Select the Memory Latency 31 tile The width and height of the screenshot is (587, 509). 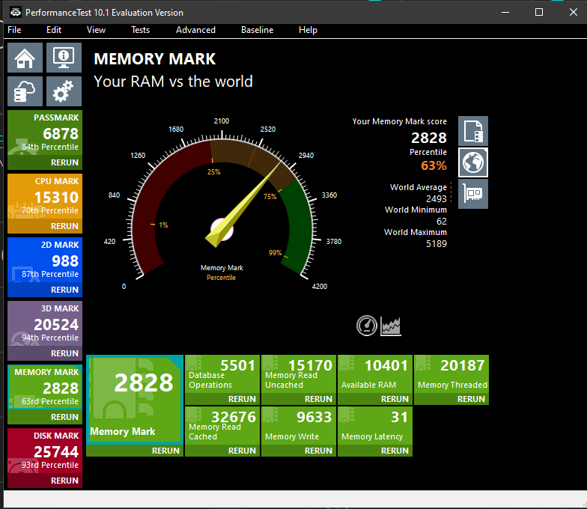tap(375, 427)
